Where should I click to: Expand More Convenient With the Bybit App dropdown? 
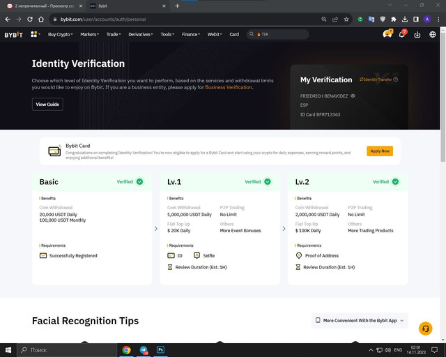[x=360, y=321]
